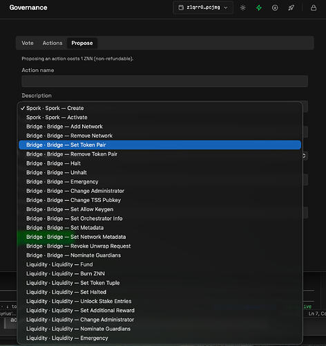Choose Liquidity — Set Token Tuple

160,283
